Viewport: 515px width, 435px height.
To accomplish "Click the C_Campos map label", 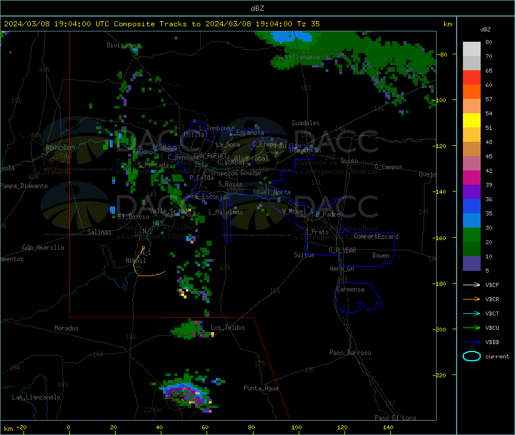I will (x=389, y=167).
